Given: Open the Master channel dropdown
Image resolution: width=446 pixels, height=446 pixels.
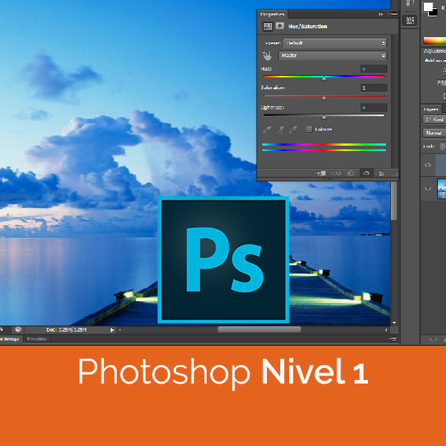Looking at the screenshot, I should (332, 56).
